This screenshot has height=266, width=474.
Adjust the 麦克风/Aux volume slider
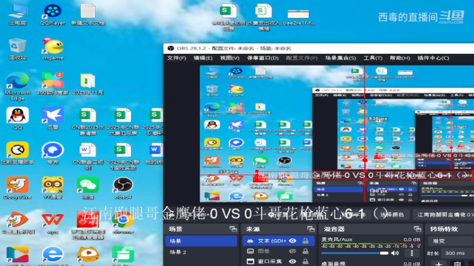tap(354, 253)
